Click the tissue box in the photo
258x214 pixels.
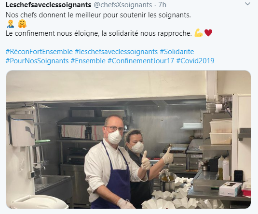pyautogui.click(x=231, y=189)
